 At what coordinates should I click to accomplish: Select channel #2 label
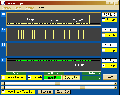click(3, 29)
